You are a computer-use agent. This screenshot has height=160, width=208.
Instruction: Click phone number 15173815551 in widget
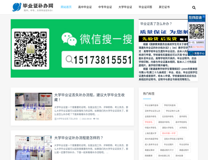tap(198, 47)
